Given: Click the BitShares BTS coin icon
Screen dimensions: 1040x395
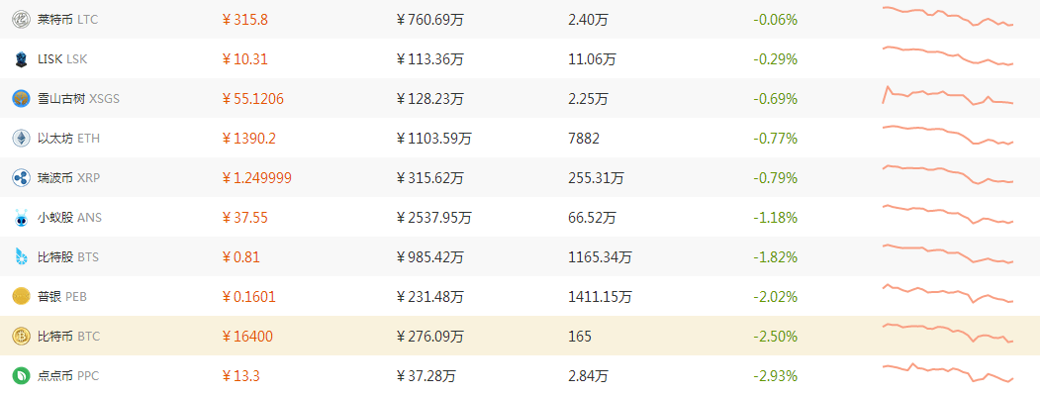Looking at the screenshot, I should pyautogui.click(x=21, y=257).
